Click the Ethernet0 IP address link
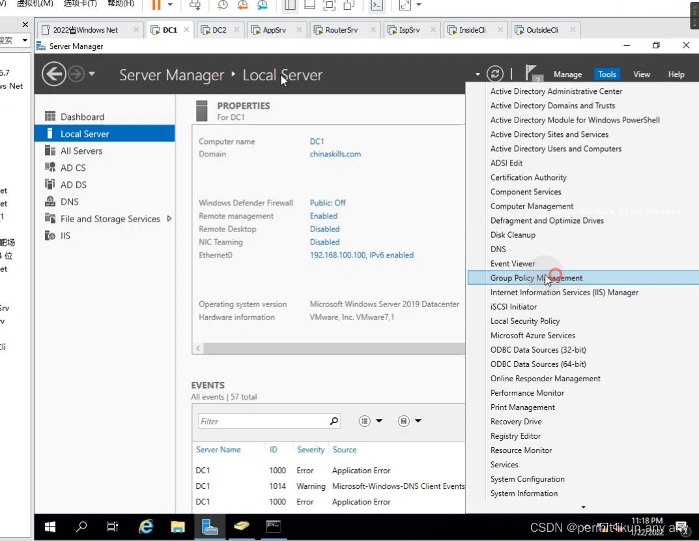 click(x=362, y=255)
